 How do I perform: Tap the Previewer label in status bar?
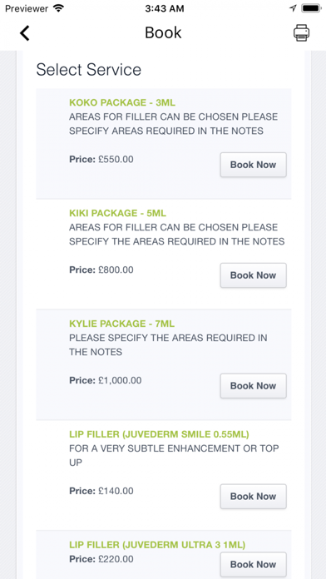pyautogui.click(x=27, y=8)
